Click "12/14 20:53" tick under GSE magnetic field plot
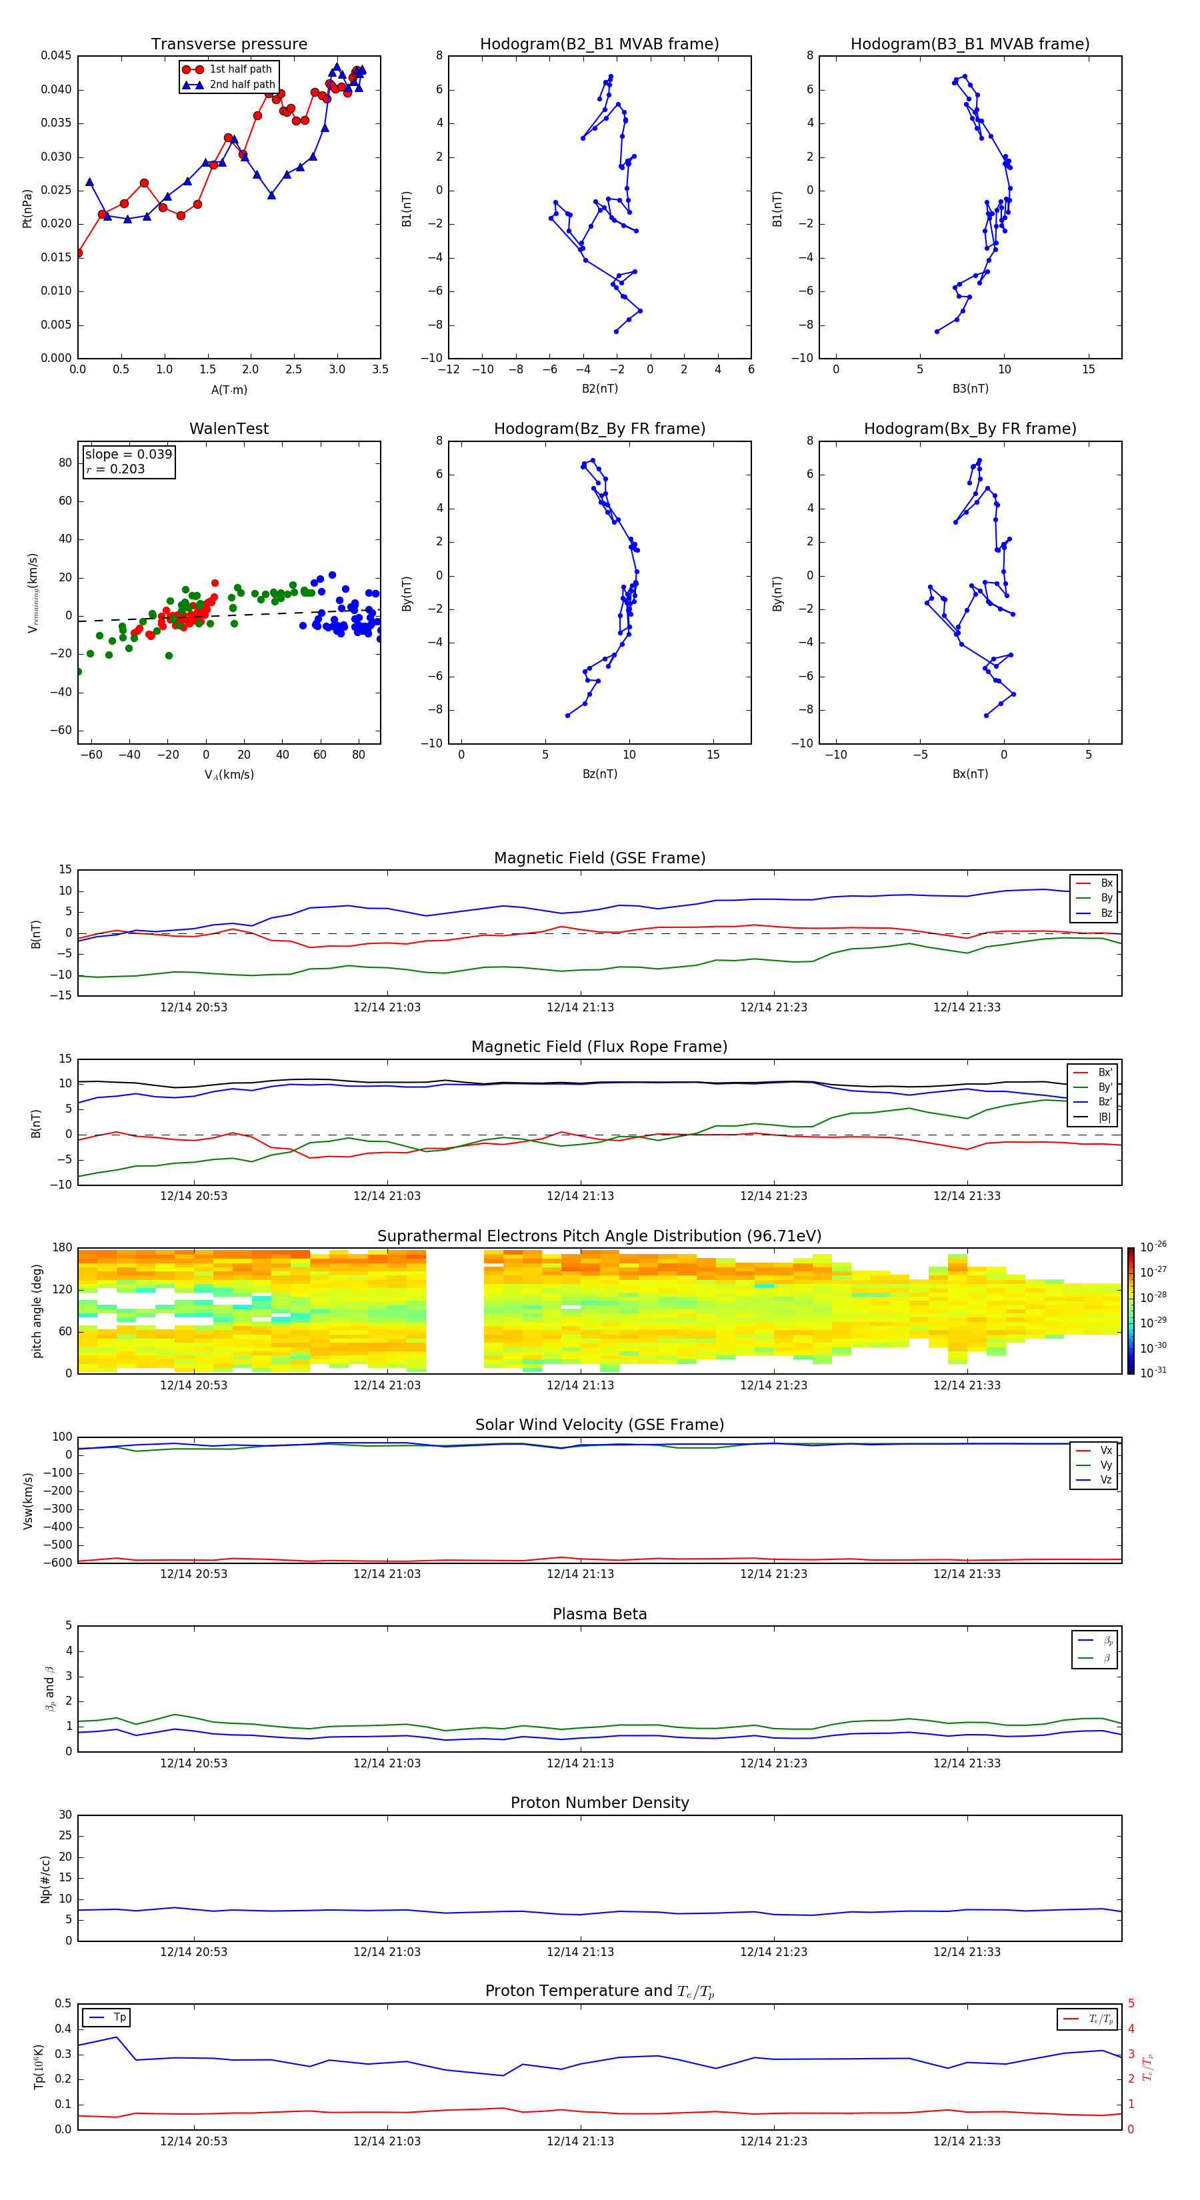 (x=194, y=1008)
